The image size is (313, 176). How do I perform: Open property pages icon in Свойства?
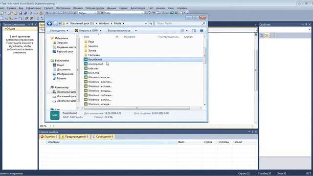tap(273, 35)
